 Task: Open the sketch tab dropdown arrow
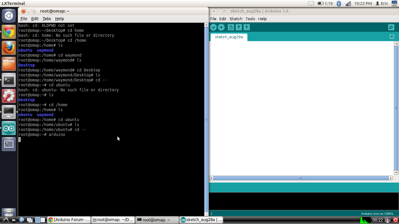point(392,37)
